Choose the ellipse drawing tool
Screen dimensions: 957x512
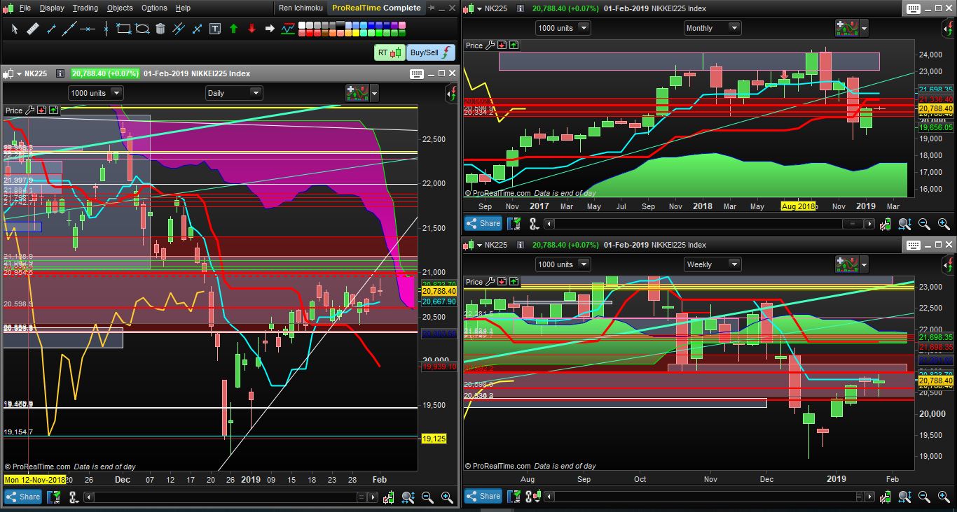tap(142, 29)
